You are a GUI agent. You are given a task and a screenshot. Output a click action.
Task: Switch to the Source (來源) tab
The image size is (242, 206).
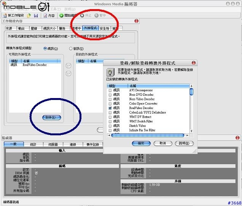pos(11,29)
